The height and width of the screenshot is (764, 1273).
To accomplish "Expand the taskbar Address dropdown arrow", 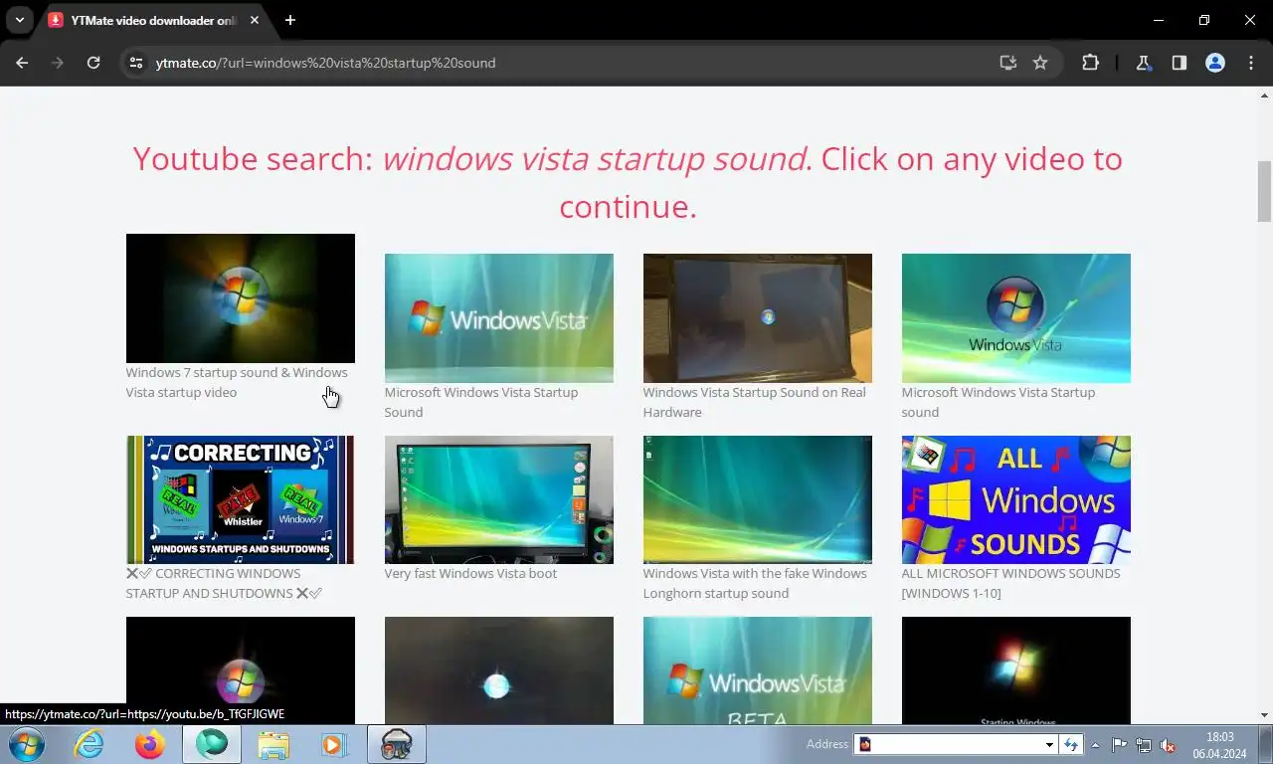I will 1049,744.
